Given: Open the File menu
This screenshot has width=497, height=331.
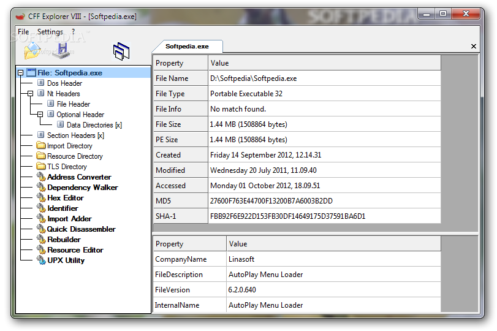Looking at the screenshot, I should (x=23, y=32).
